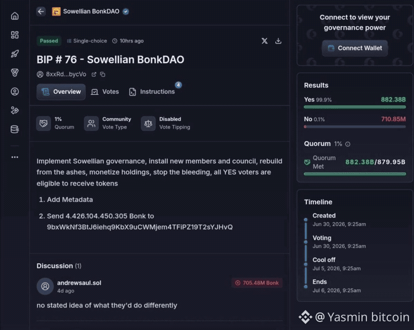Click the Yes 99.9% progress bar
414x330 pixels.
coord(355,107)
